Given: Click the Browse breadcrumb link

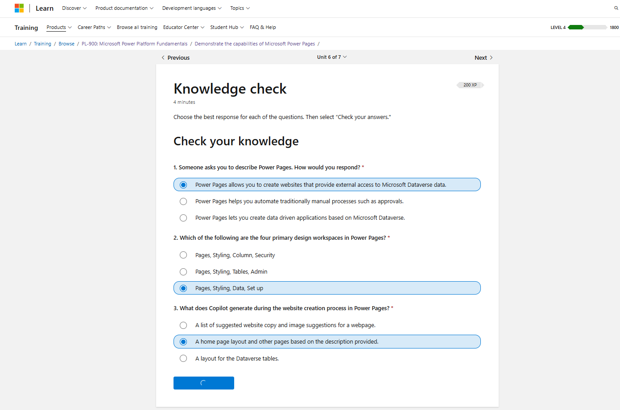Looking at the screenshot, I should pyautogui.click(x=66, y=44).
